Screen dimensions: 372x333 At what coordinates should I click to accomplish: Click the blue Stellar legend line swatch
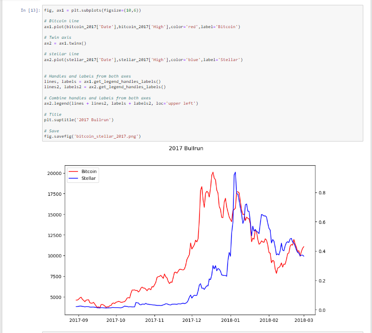(x=73, y=178)
